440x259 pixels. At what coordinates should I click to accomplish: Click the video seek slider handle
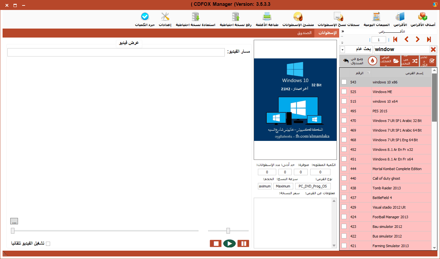tap(13, 230)
